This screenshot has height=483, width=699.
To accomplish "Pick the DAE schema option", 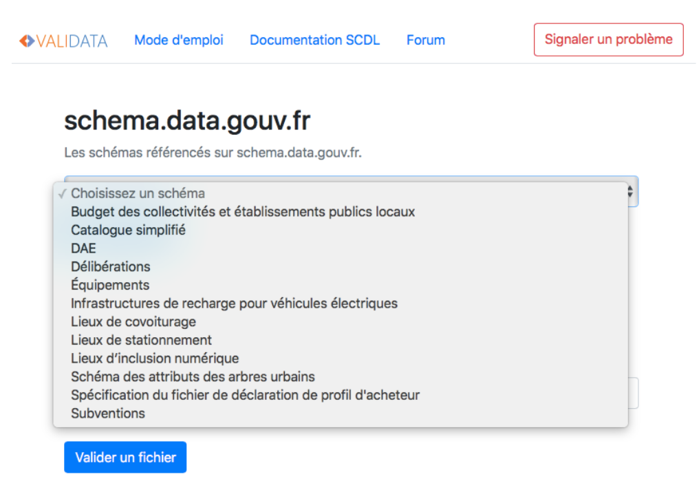I will pyautogui.click(x=341, y=248).
